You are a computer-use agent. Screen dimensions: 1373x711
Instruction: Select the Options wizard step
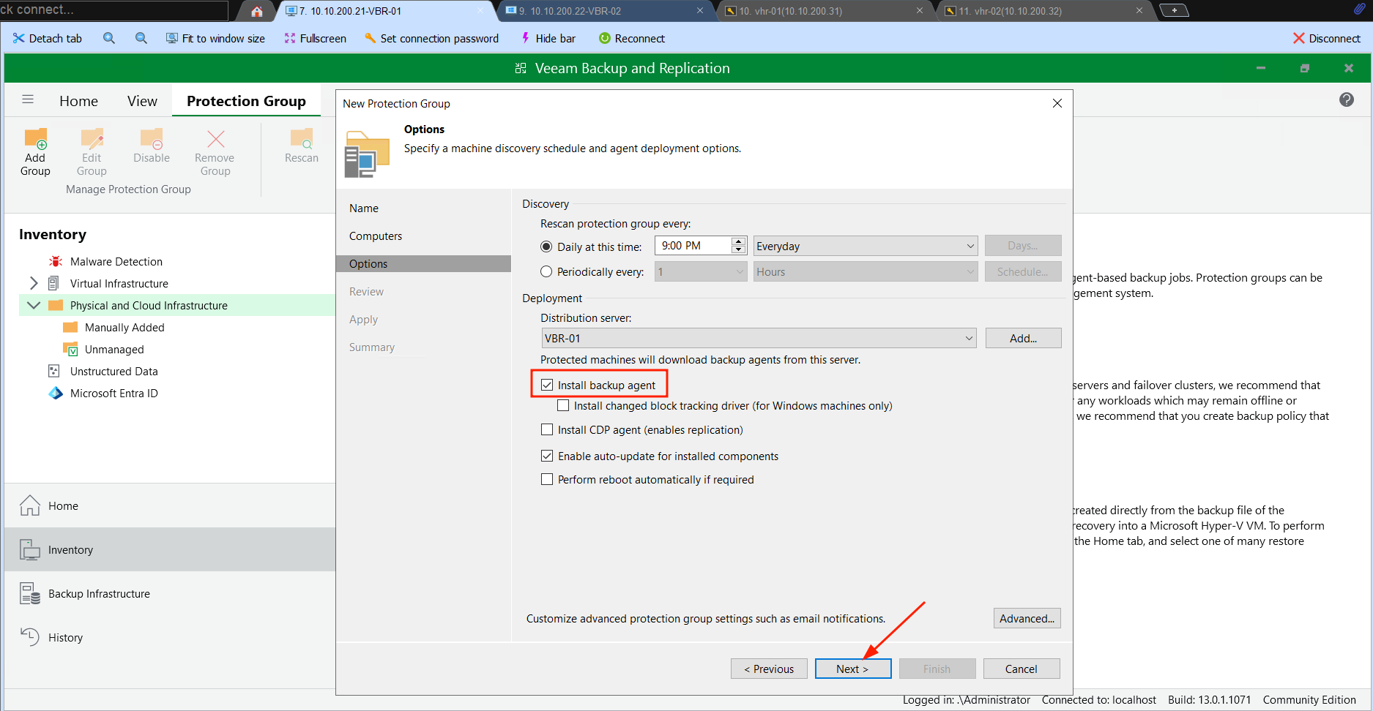423,263
